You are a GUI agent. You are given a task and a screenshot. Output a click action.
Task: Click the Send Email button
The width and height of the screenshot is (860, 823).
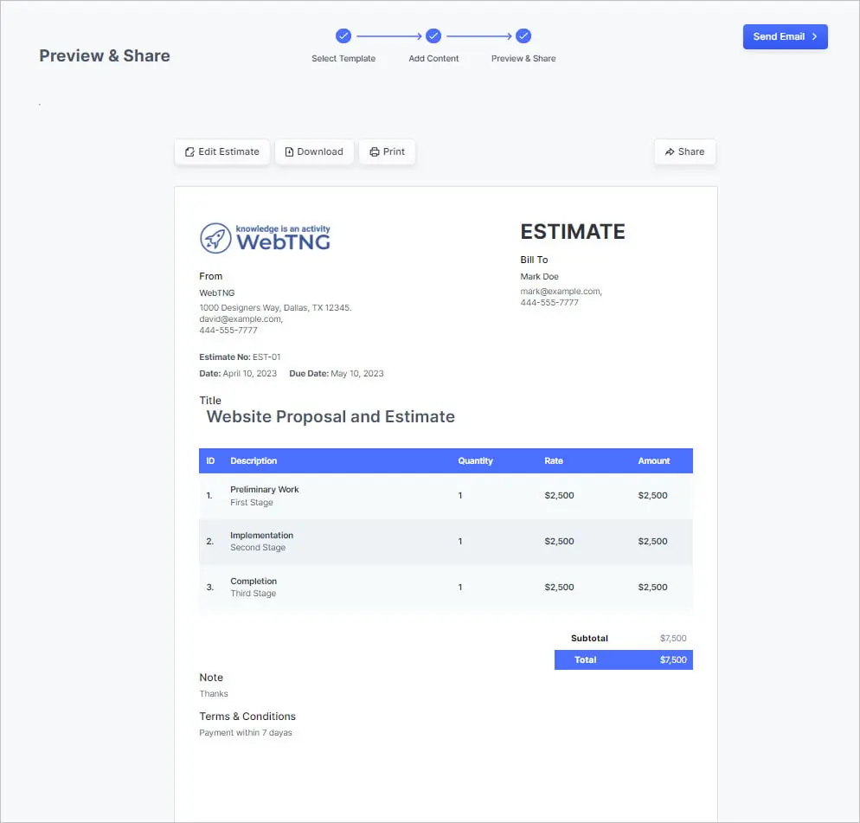785,36
